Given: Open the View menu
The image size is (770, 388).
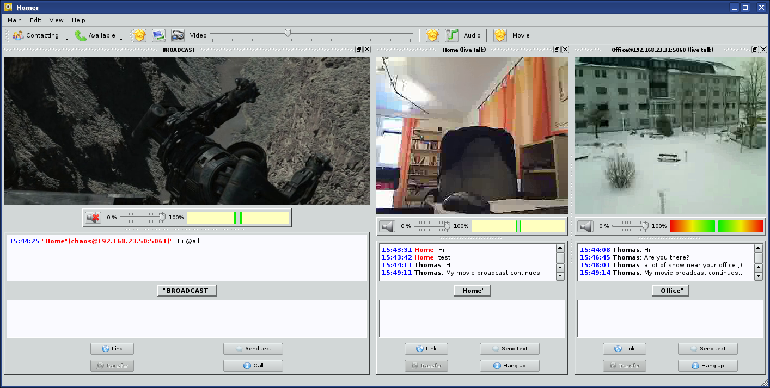Looking at the screenshot, I should (57, 20).
